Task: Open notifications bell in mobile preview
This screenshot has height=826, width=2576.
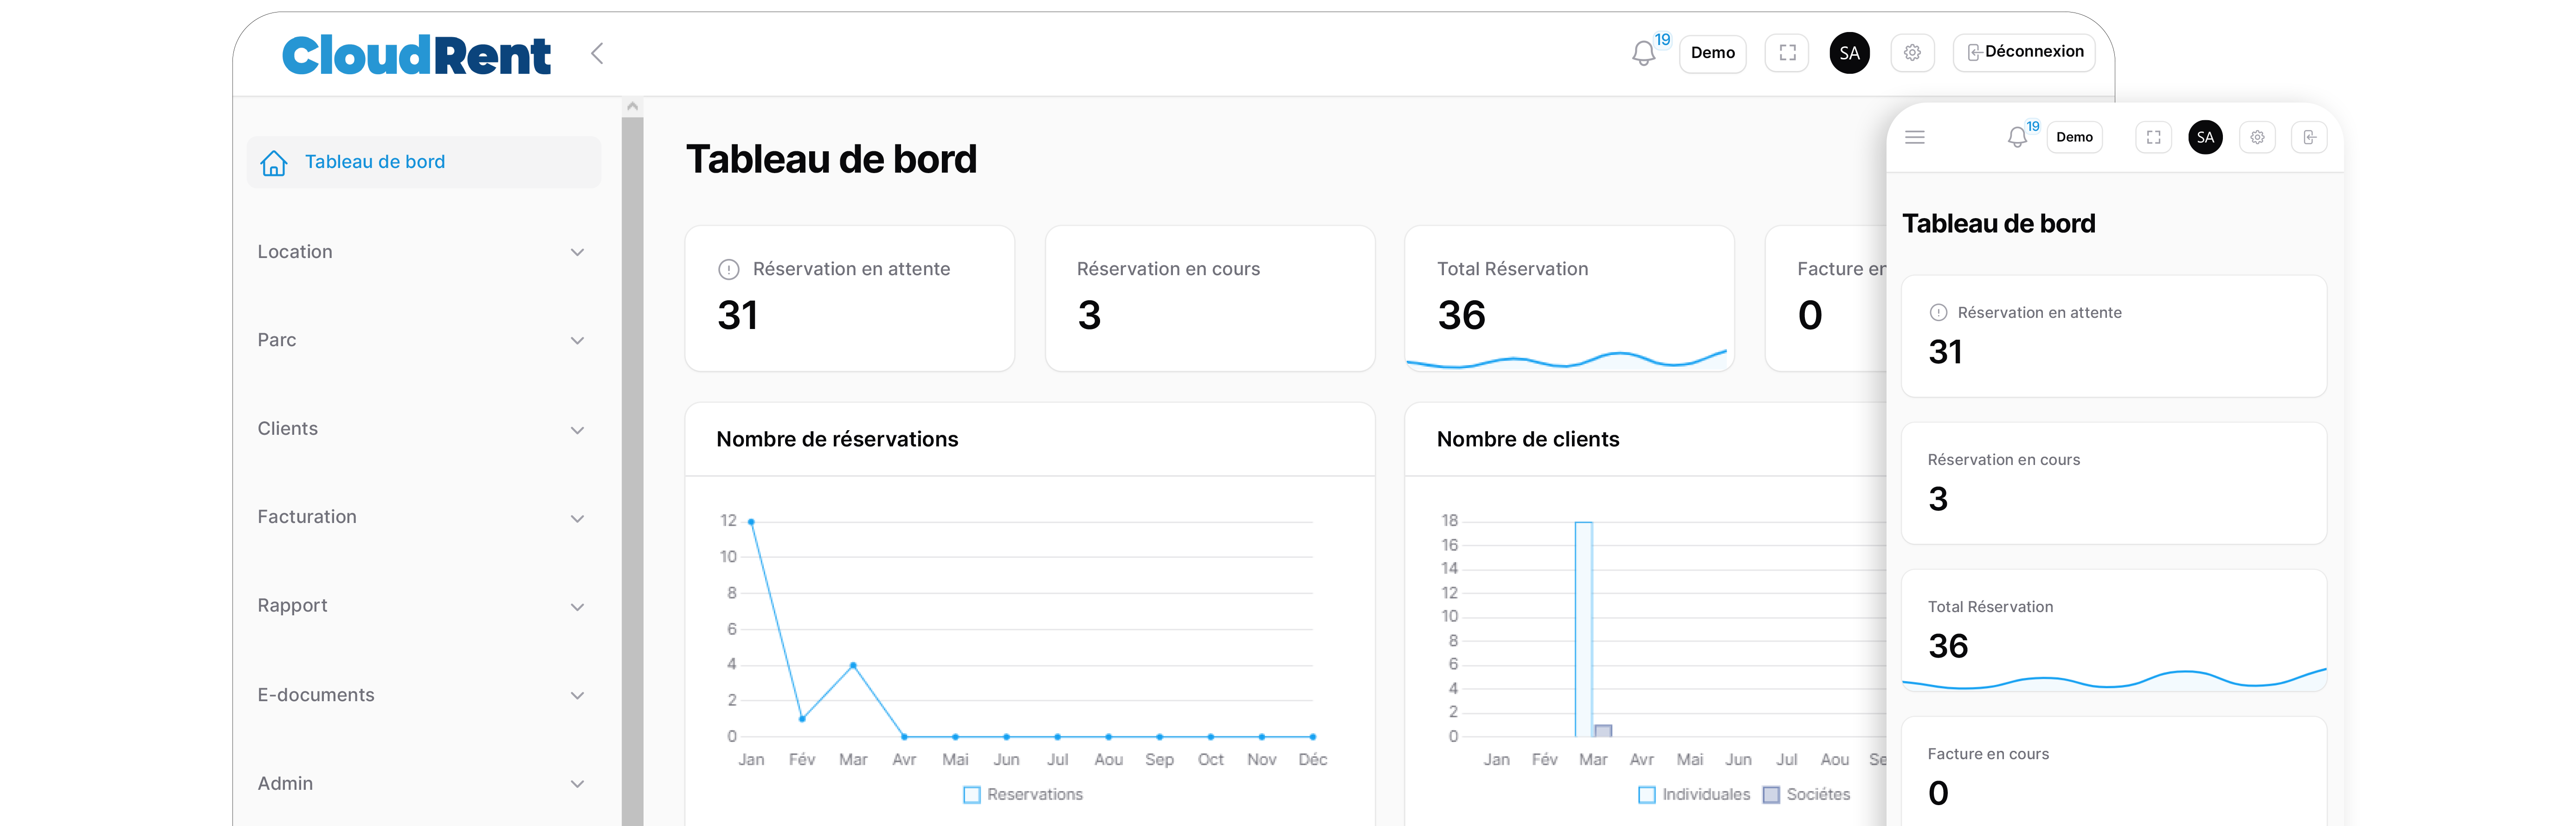Action: pyautogui.click(x=2017, y=138)
